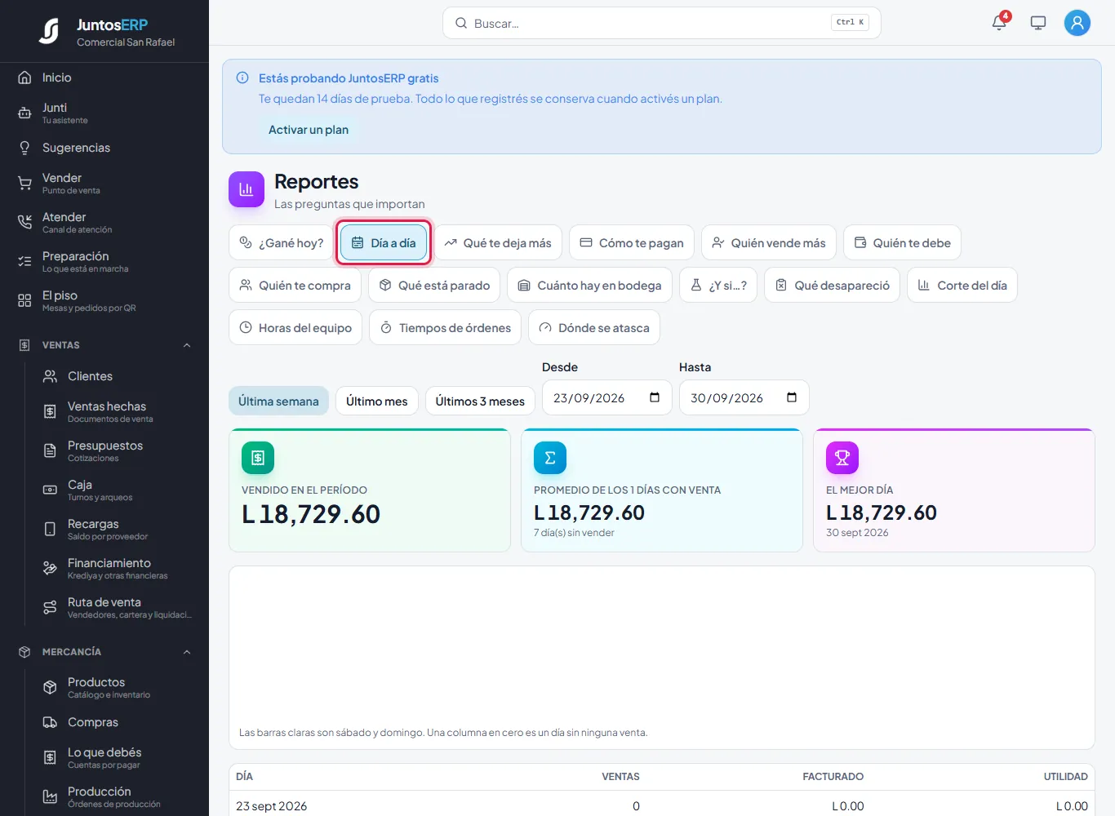
Task: Open Vender punto de venta
Action: tap(104, 183)
